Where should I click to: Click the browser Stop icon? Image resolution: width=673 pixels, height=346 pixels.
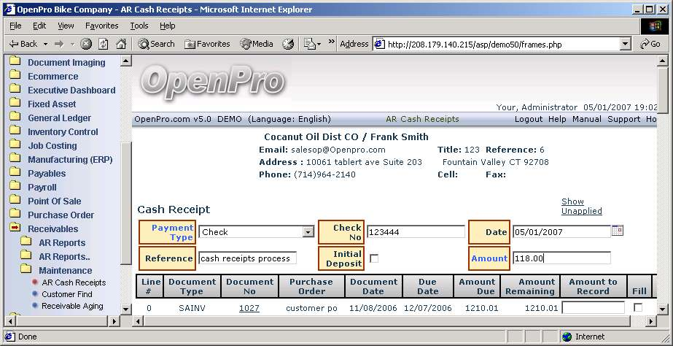[86, 44]
